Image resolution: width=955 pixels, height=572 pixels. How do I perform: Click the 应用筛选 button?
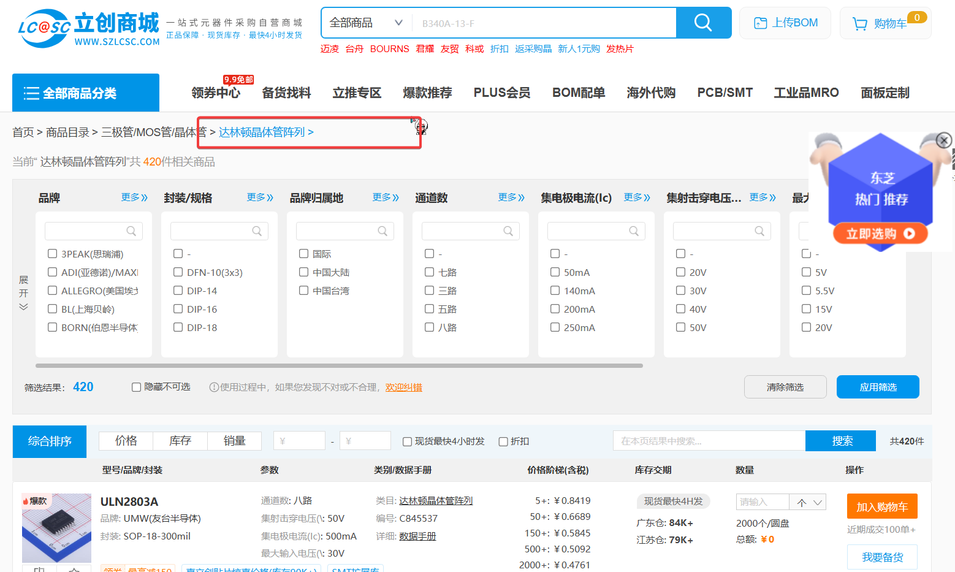878,387
